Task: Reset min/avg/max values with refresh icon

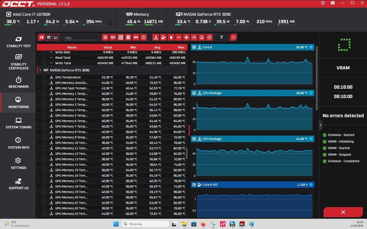Action: pyautogui.click(x=233, y=37)
